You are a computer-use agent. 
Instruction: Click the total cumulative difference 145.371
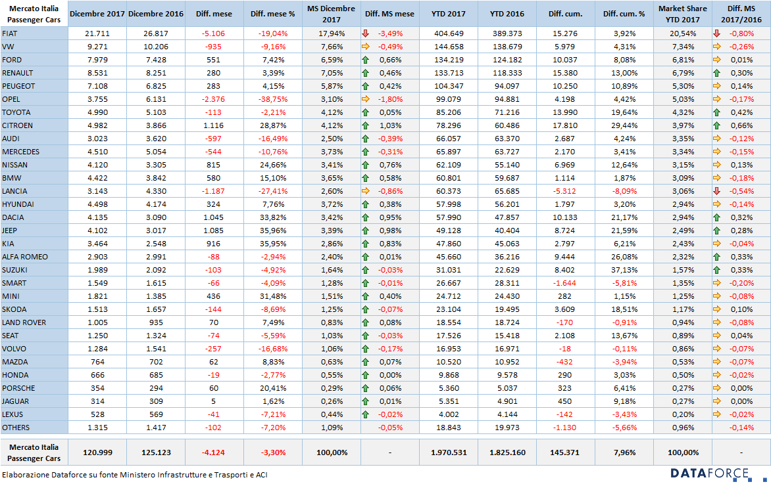[566, 452]
